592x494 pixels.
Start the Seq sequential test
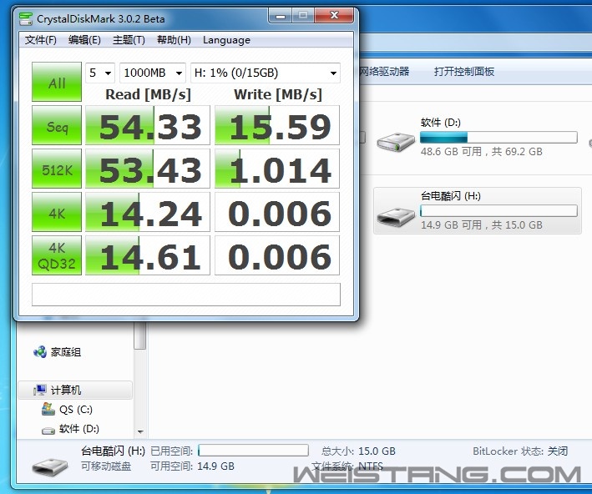pyautogui.click(x=57, y=127)
